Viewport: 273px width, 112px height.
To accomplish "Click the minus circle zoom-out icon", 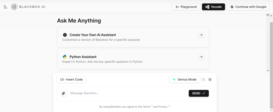I will tap(203, 80).
